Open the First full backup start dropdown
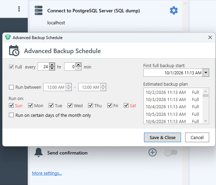The width and height of the screenshot is (216, 185). [x=206, y=73]
